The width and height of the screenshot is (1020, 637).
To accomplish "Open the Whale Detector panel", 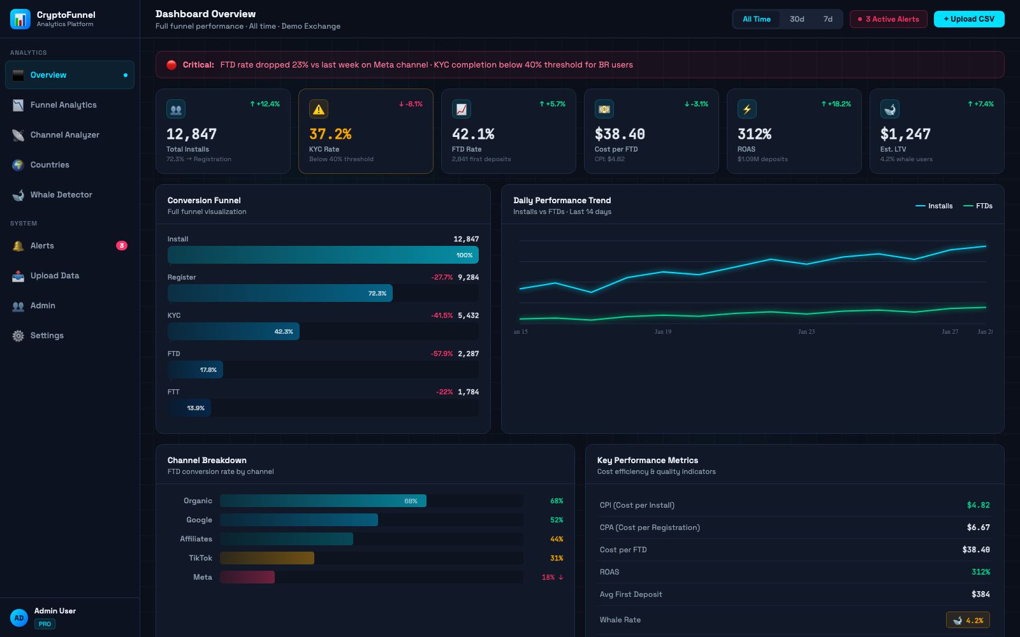I will [19, 194].
